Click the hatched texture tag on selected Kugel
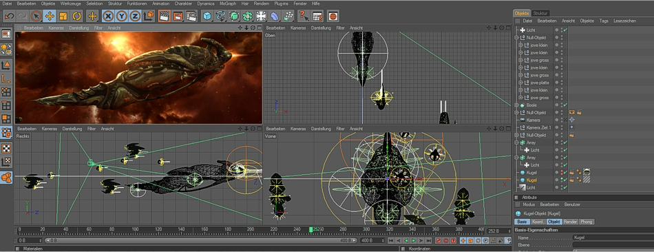 pos(587,180)
